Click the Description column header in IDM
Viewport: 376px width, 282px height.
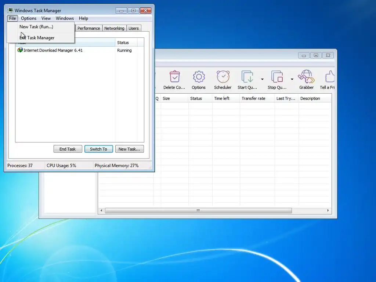click(315, 98)
